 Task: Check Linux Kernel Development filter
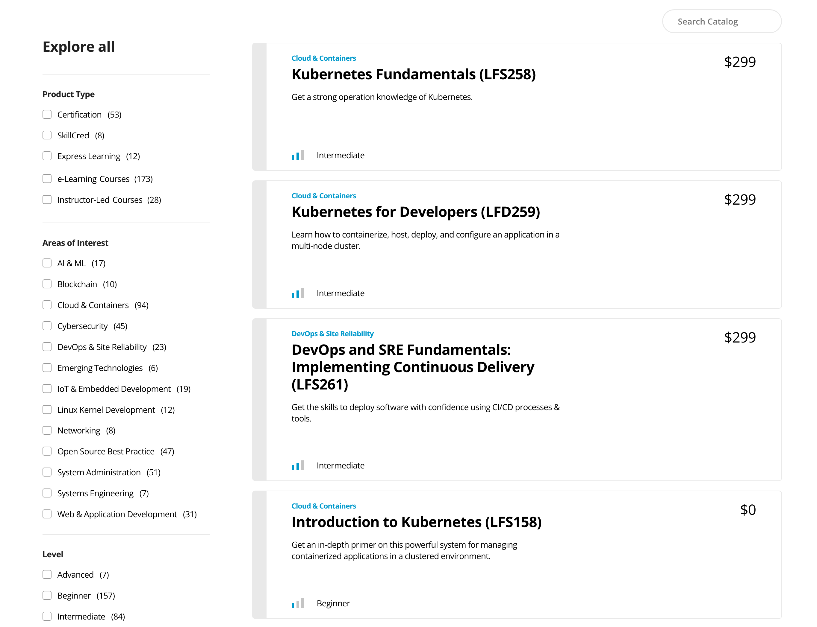pos(47,410)
